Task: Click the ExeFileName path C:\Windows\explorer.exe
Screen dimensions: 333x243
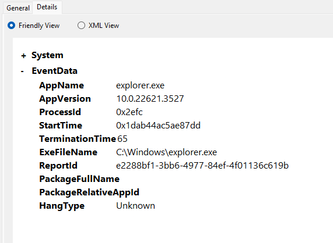Action: coord(167,152)
